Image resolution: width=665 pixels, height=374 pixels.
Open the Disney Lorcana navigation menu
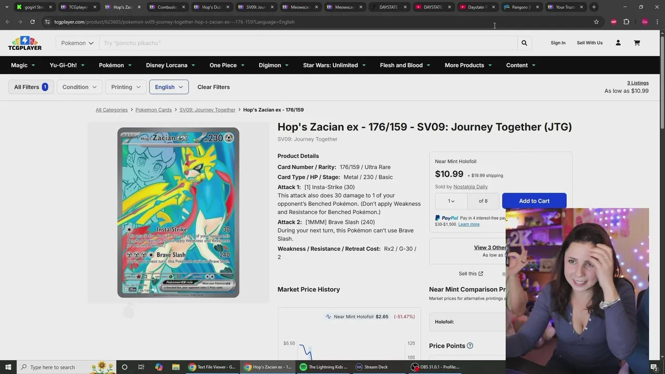[x=170, y=65]
